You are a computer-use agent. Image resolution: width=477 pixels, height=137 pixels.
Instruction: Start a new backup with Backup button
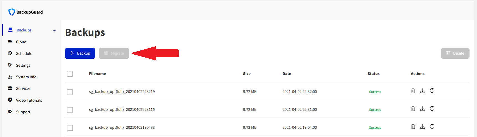(80, 53)
